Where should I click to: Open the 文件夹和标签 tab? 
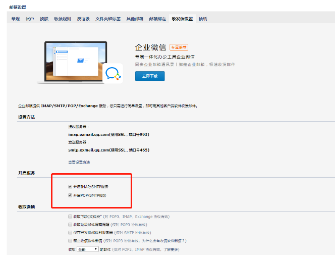tap(108, 19)
